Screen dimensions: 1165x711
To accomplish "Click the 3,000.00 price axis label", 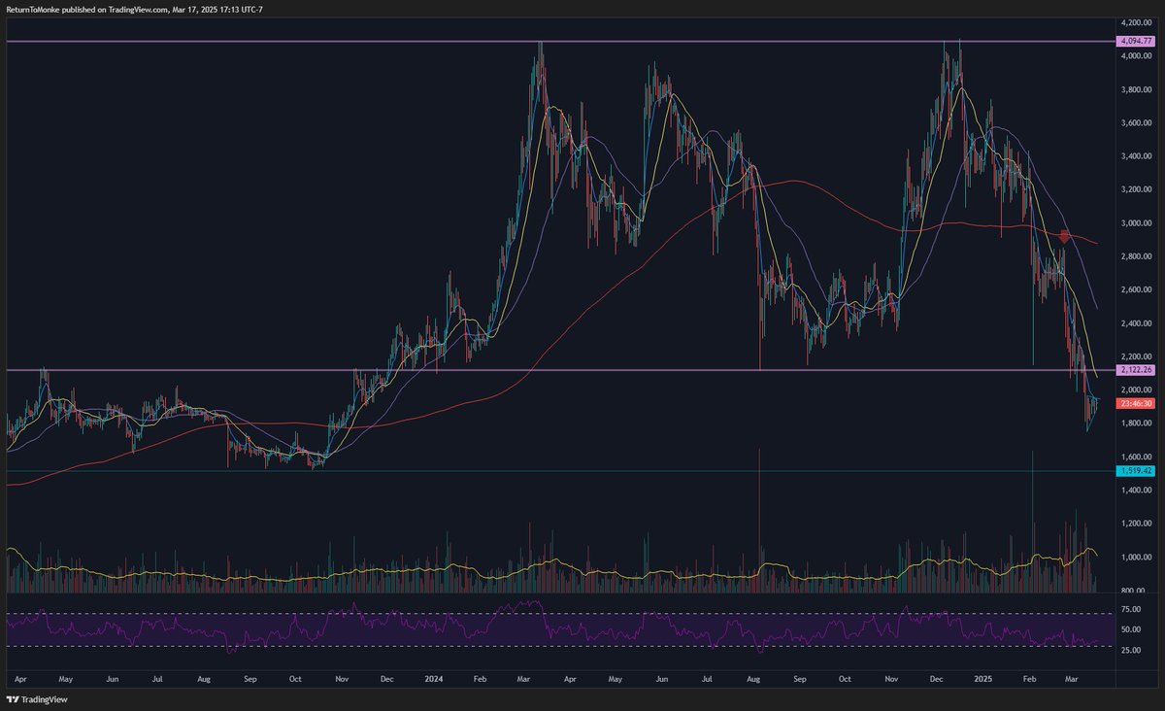I will (1135, 223).
